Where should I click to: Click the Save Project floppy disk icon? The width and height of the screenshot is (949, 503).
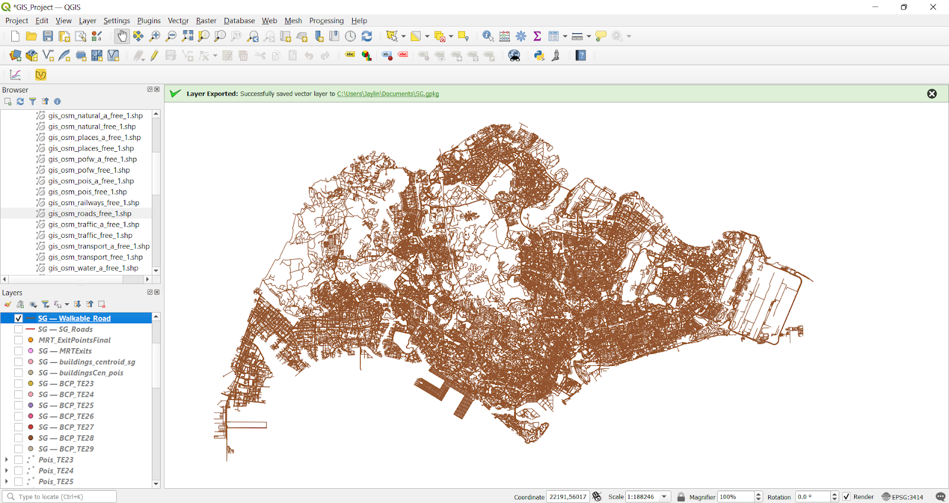pyautogui.click(x=48, y=36)
